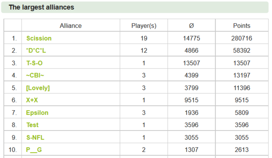The width and height of the screenshot is (272, 158).
Task: Click the Ø average column header
Action: (x=191, y=25)
